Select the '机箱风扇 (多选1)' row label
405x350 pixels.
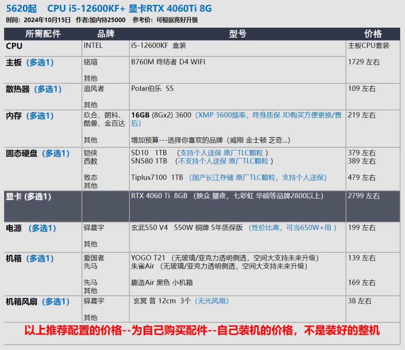click(38, 302)
